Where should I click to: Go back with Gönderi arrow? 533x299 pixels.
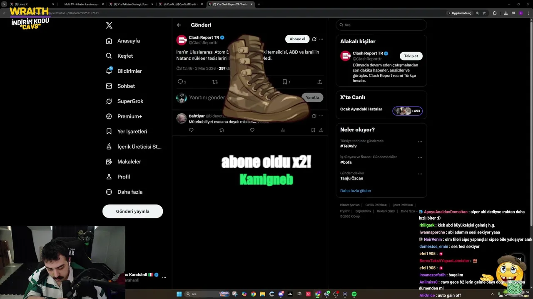(179, 25)
